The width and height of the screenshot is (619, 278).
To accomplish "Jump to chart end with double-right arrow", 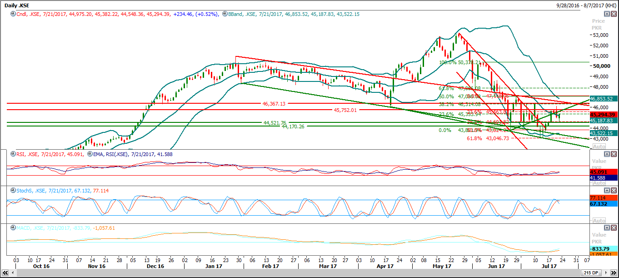I will [614, 272].
